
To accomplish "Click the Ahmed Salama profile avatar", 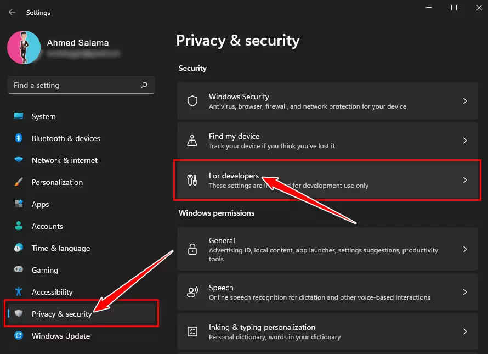I will (x=24, y=47).
